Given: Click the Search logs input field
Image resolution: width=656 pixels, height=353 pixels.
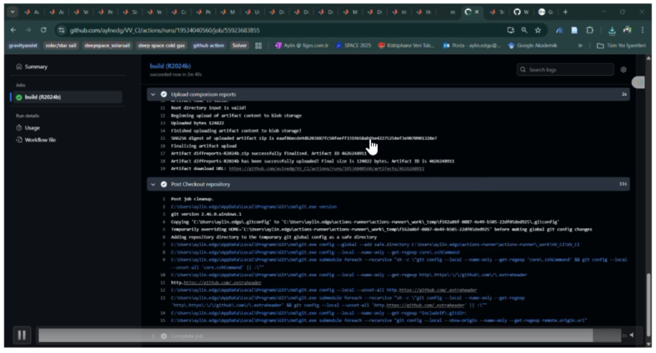Looking at the screenshot, I should point(569,70).
